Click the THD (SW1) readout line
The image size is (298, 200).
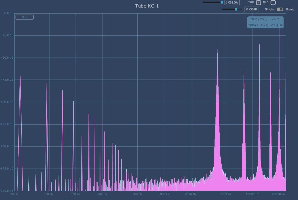tap(265, 19)
